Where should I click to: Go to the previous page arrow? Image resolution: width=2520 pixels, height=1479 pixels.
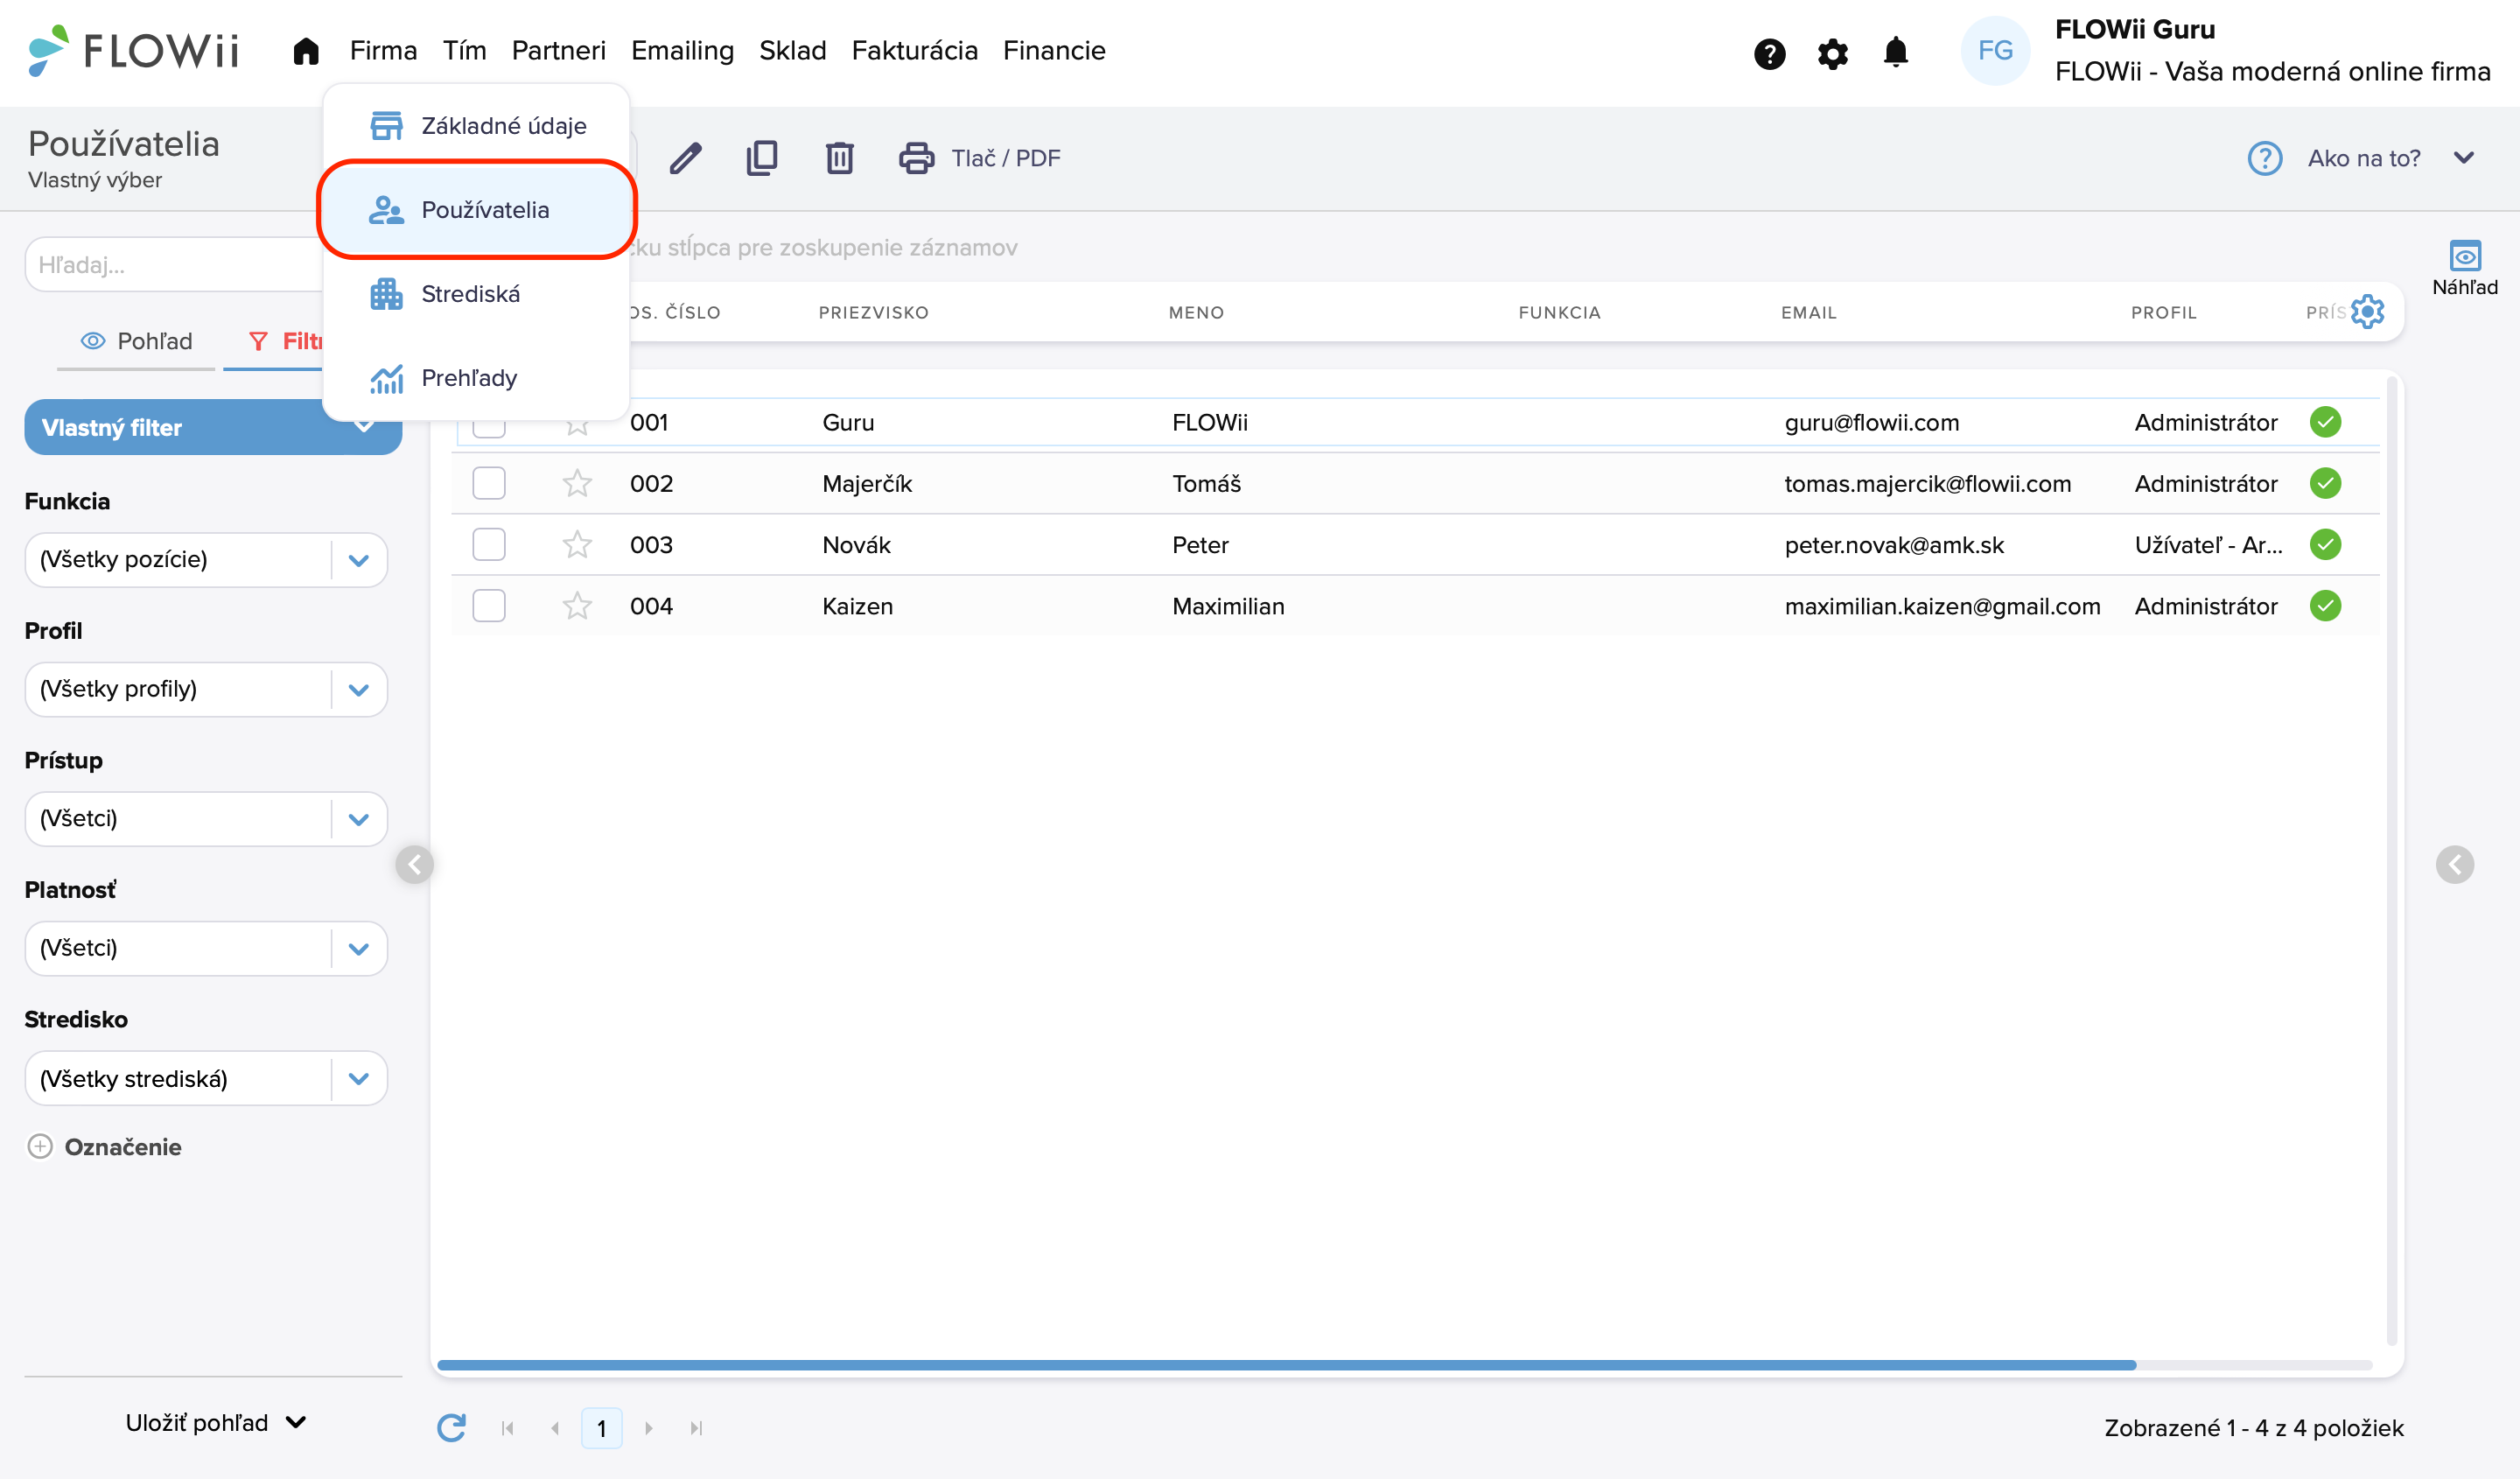point(554,1428)
